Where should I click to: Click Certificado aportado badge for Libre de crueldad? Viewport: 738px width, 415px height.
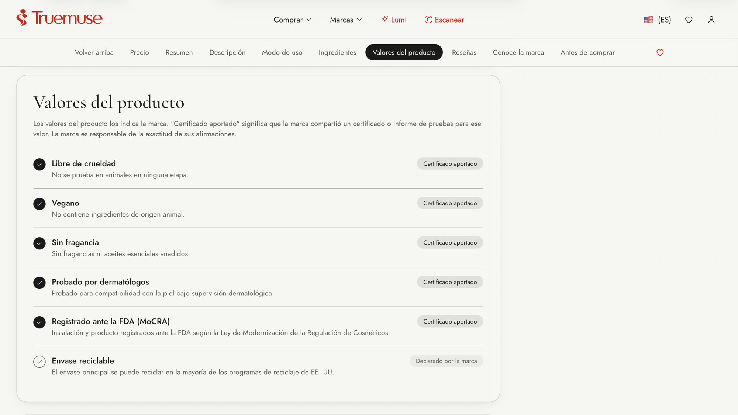tap(450, 163)
